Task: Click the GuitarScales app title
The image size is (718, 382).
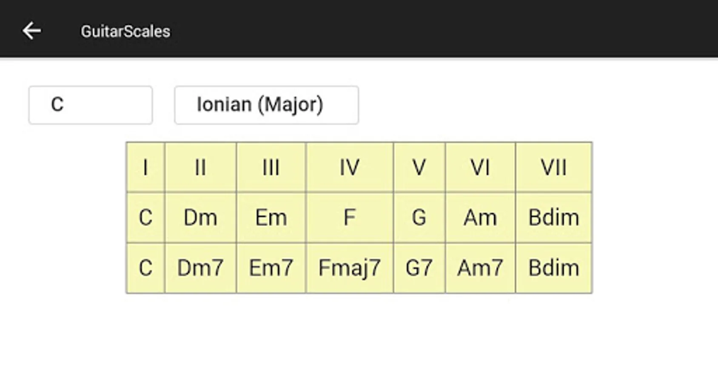Action: pos(125,31)
